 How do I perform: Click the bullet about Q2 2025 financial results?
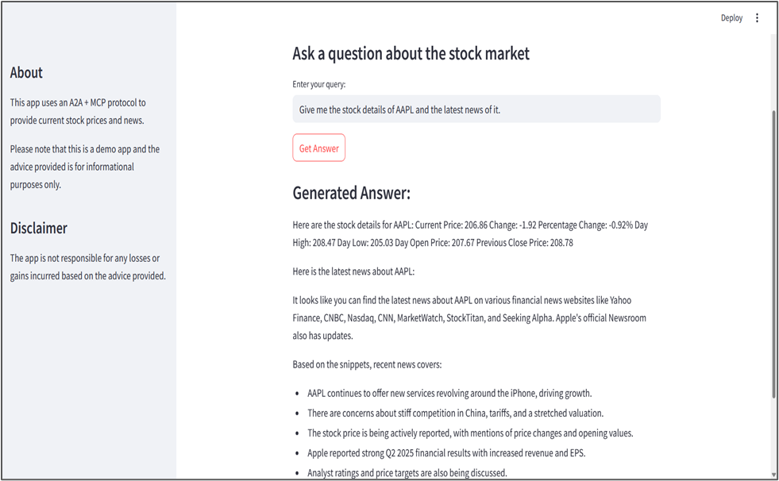coord(446,452)
